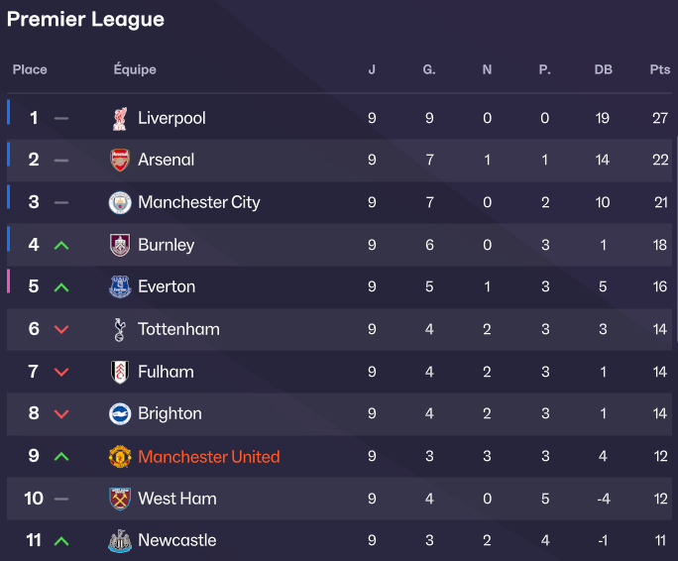The width and height of the screenshot is (678, 561).
Task: Sort table by Pts column header
Action: pyautogui.click(x=660, y=69)
